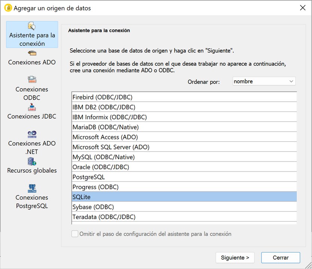Open Conexiones ADO via its icon

coord(32,53)
